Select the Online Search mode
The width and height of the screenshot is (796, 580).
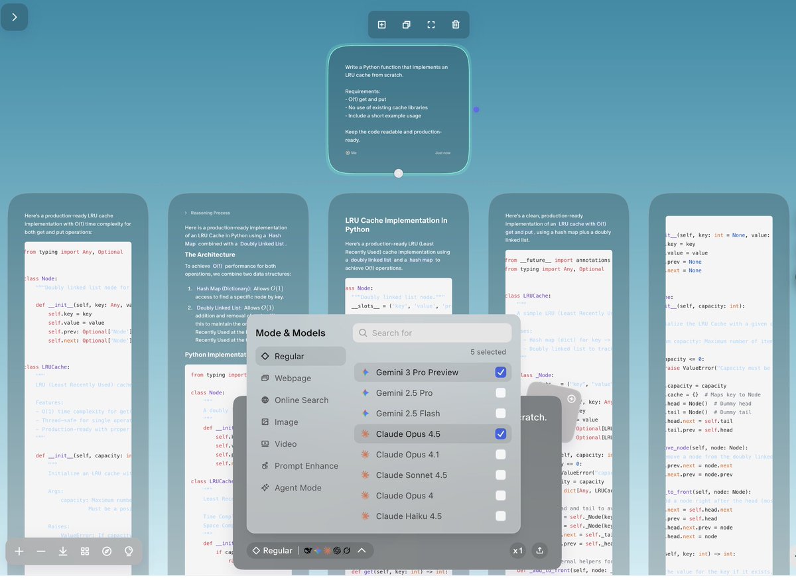click(x=300, y=400)
